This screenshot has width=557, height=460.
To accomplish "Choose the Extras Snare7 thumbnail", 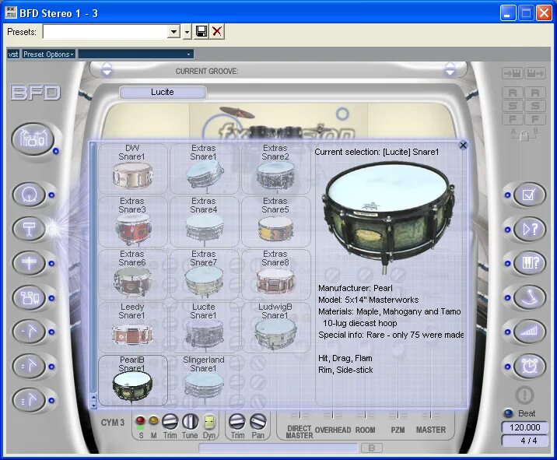I will point(205,275).
